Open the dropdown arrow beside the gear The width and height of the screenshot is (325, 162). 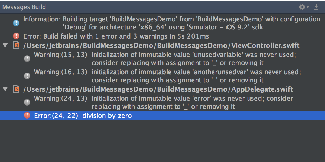point(308,8)
